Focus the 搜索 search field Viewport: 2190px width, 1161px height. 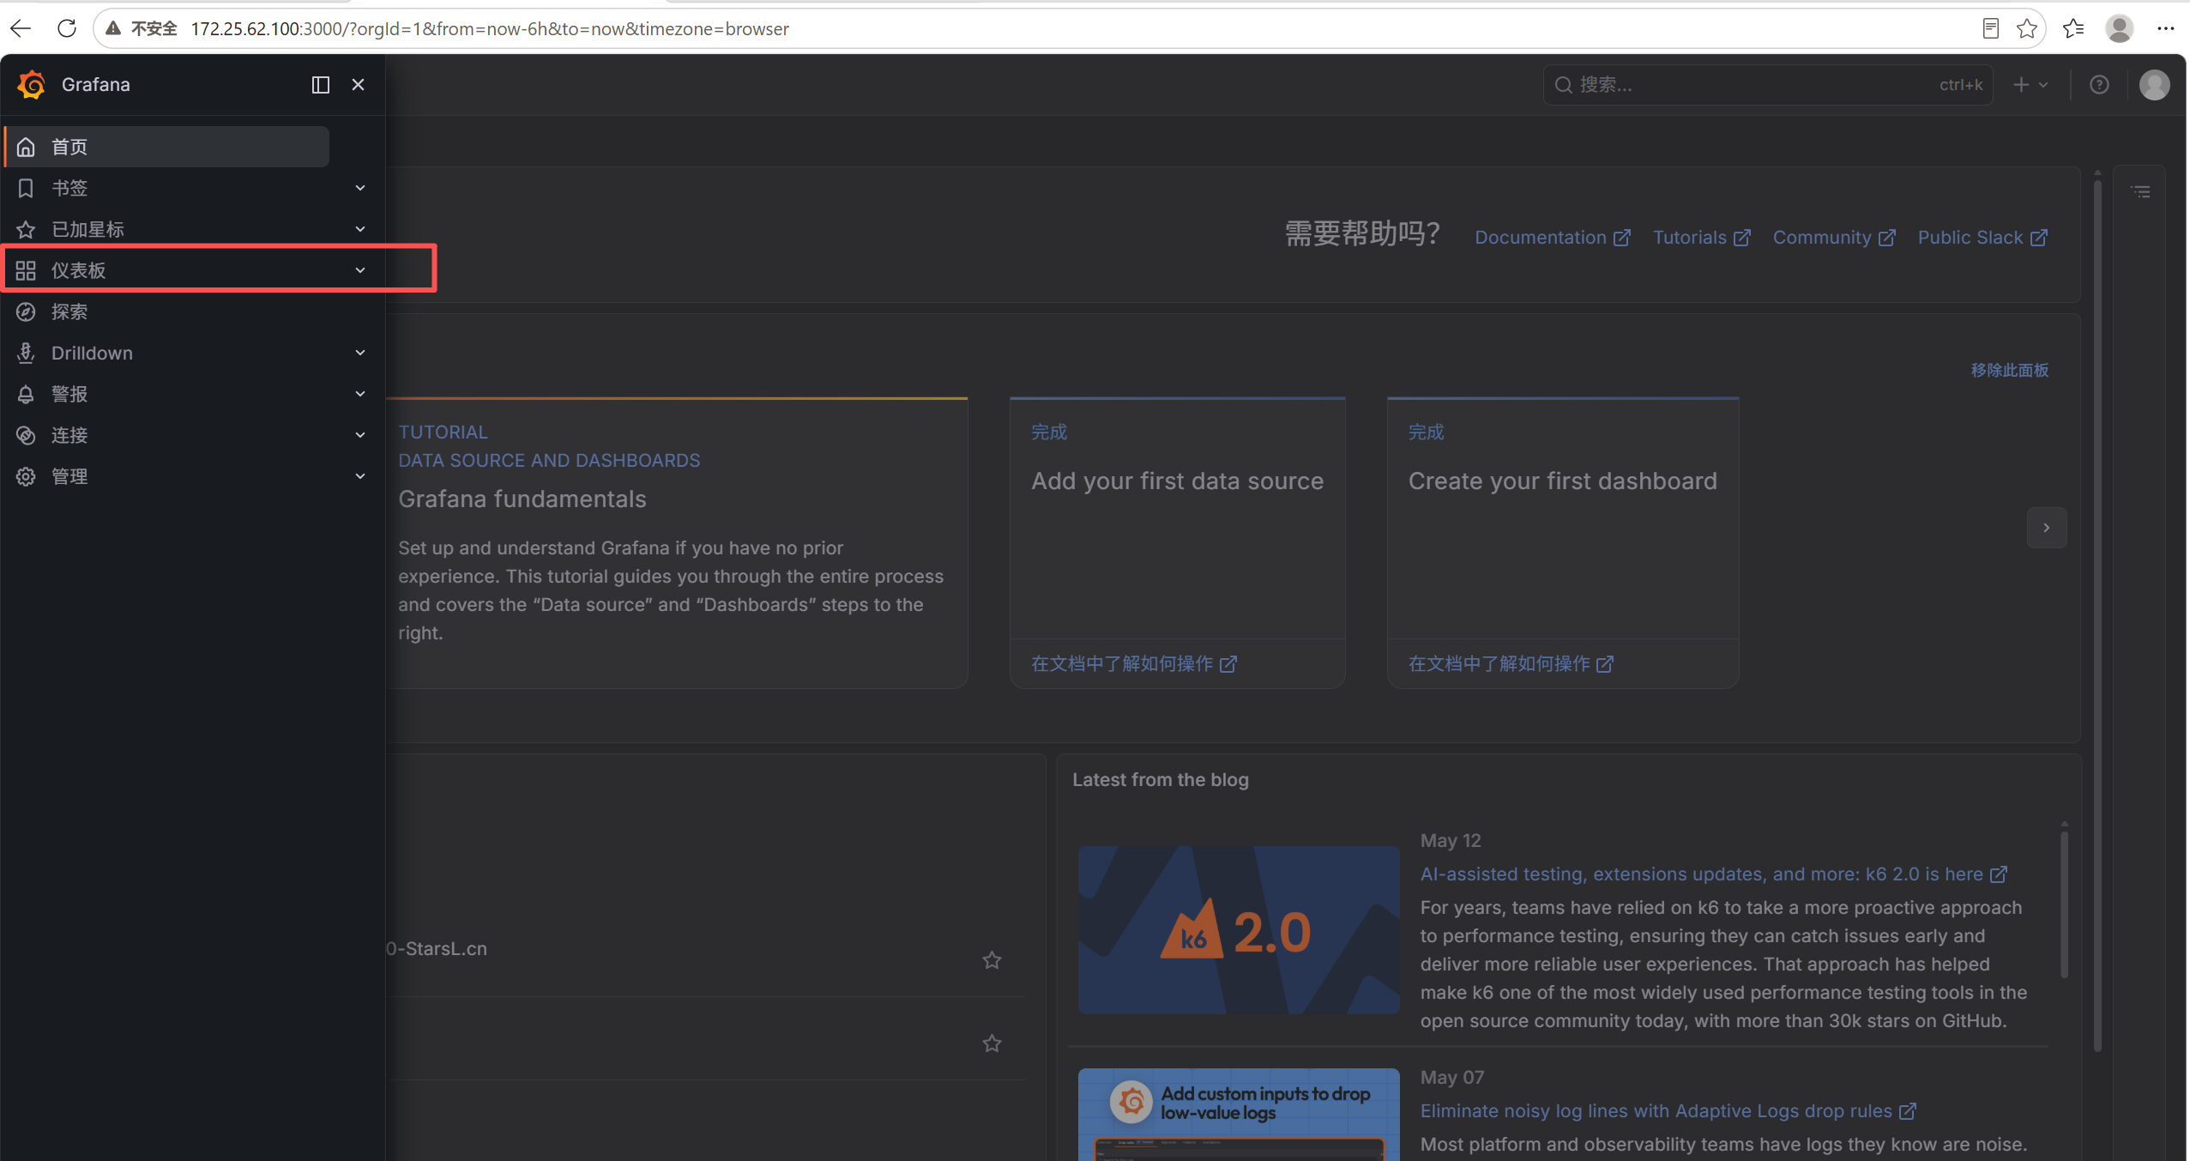click(x=1768, y=85)
